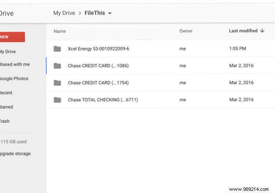Click the Chase TOTAL CHECKING folder icon
275x193 pixels.
coord(57,100)
